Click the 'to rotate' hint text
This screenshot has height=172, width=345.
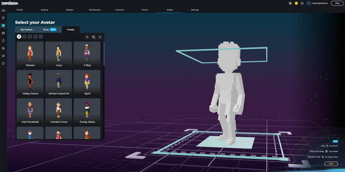coord(333,151)
